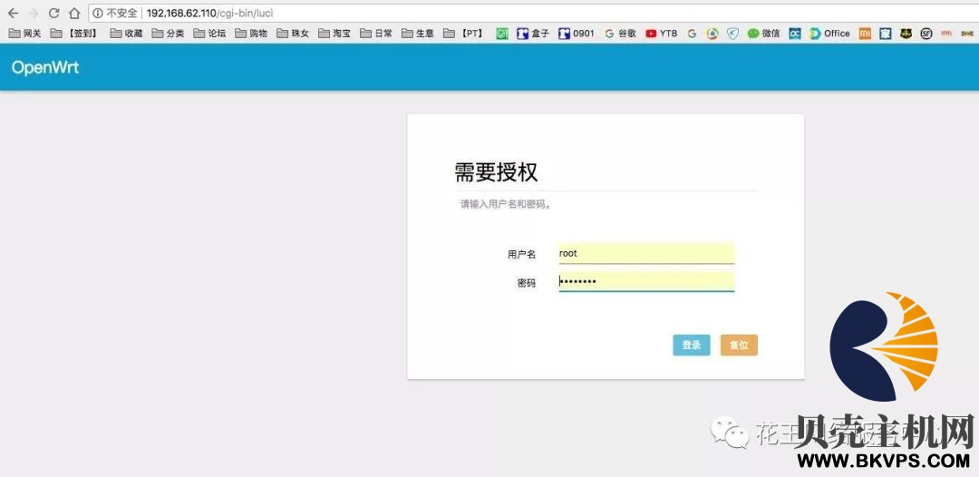Open the YTB YouTube bookmark

click(x=661, y=34)
